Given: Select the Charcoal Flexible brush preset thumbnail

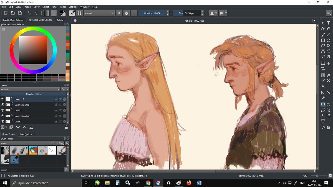Looking at the screenshot, I should click(14, 159).
